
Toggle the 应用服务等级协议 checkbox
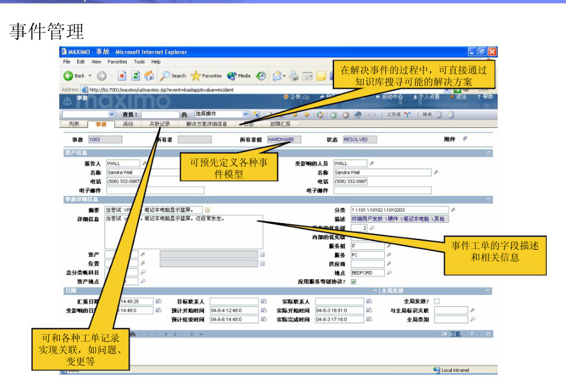[353, 281]
